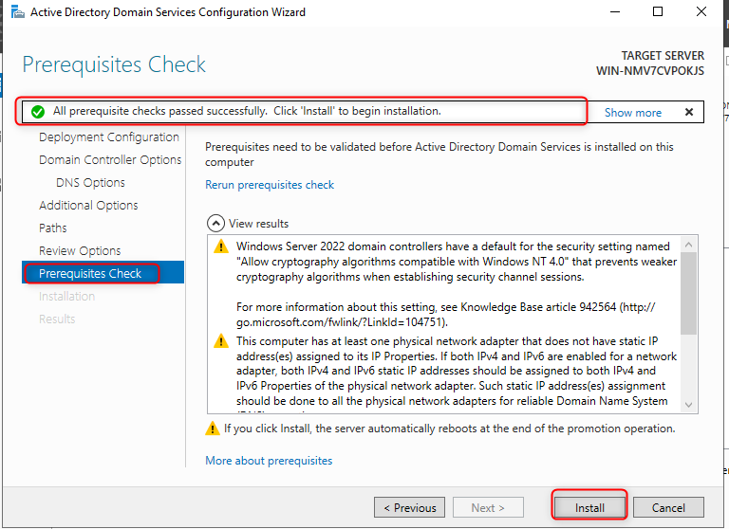Select Paths step in sidebar

pos(53,228)
